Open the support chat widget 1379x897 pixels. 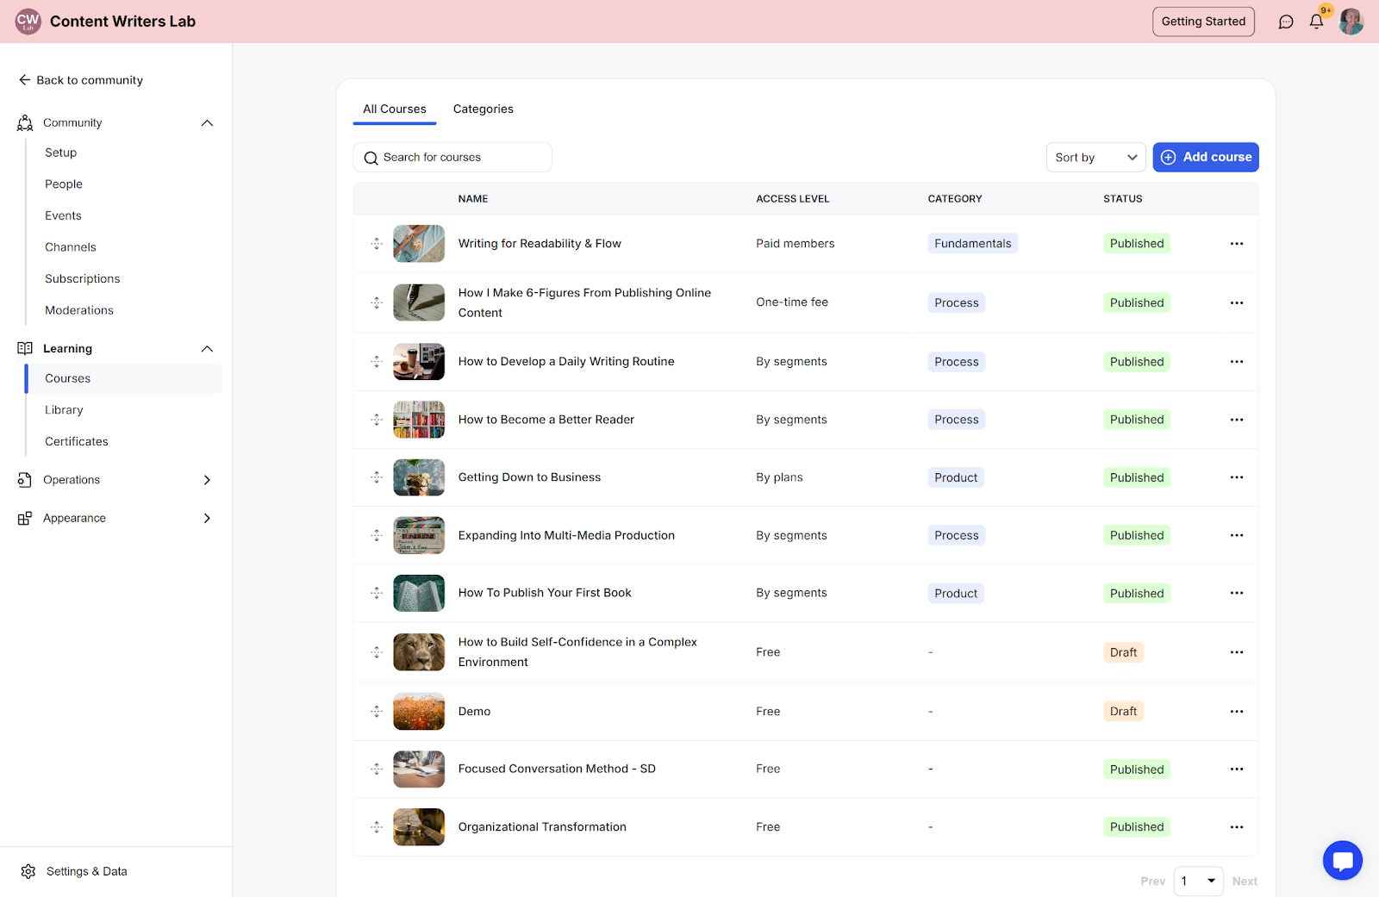pyautogui.click(x=1342, y=860)
